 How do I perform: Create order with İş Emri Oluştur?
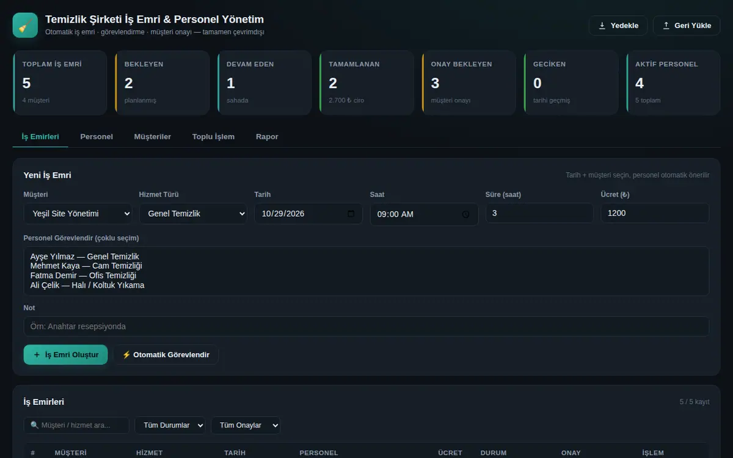(x=65, y=355)
